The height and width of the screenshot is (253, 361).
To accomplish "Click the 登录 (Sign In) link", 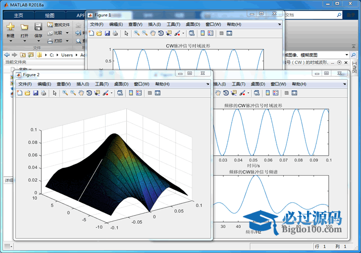I will (352, 15).
